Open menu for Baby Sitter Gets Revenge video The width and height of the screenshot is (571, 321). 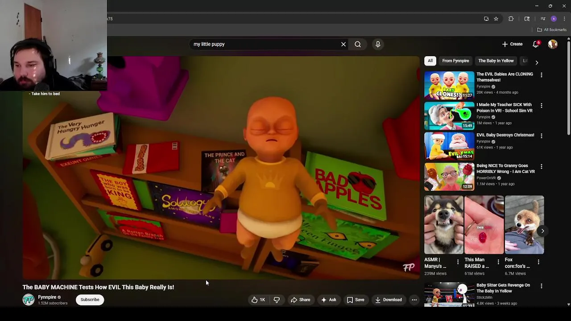pyautogui.click(x=542, y=286)
